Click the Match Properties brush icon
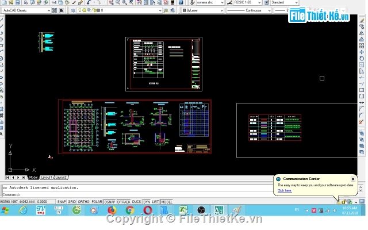Screen dimensions: 368x230 click(x=80, y=2)
